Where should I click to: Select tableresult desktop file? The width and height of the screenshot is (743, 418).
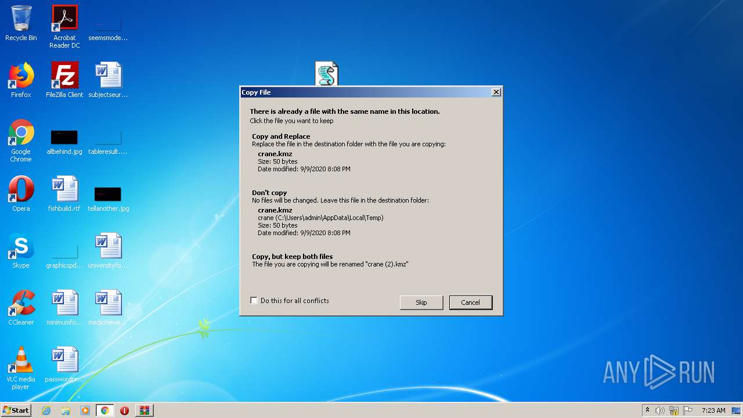108,142
